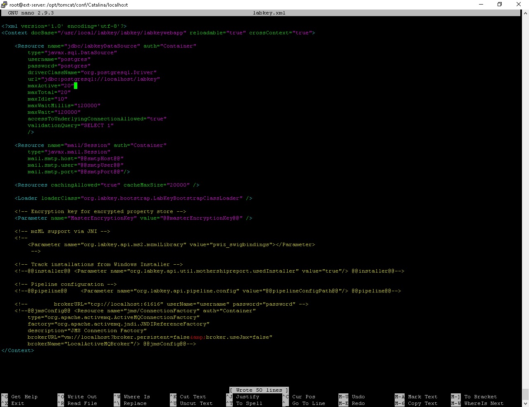This screenshot has width=529, height=407.
Task: Click the closing </Context> tag
Action: tap(18, 350)
